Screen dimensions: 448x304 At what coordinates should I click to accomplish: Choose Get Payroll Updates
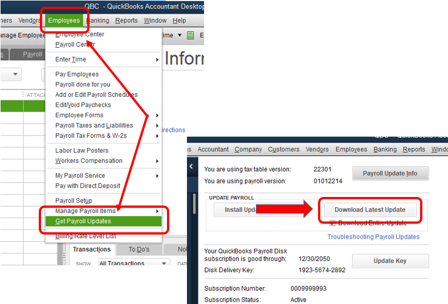[x=103, y=221]
